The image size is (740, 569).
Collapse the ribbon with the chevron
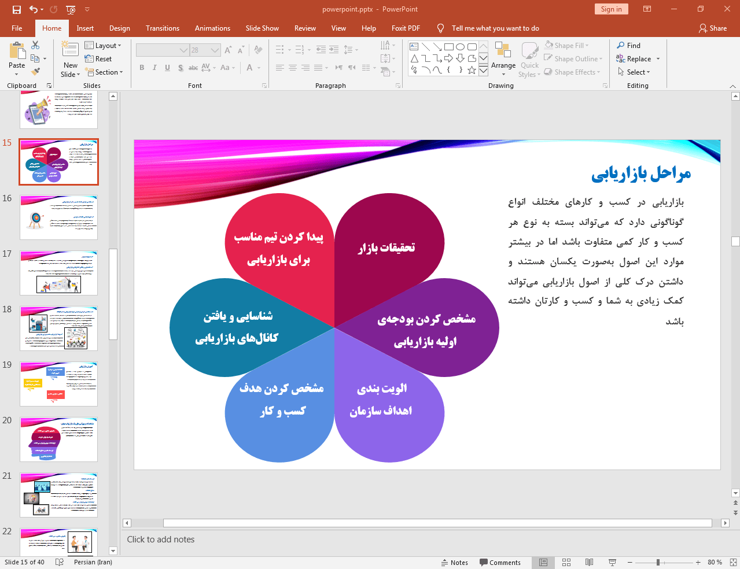click(x=732, y=86)
